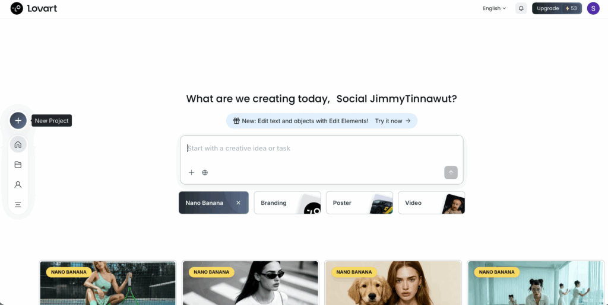Open the user profile icon in sidebar
The height and width of the screenshot is (305, 608).
(18, 185)
